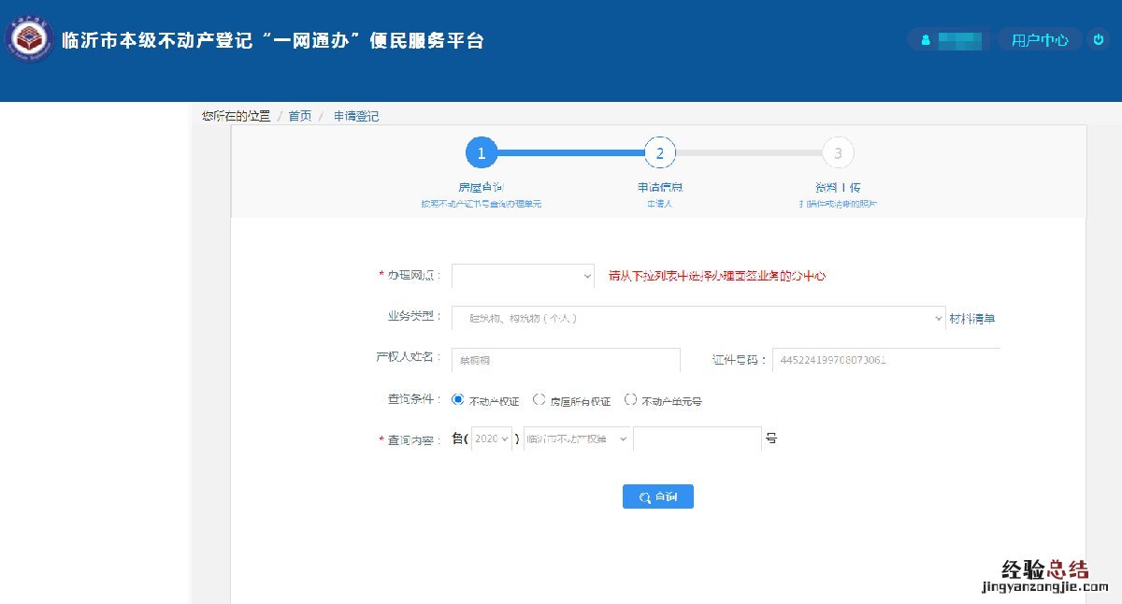This screenshot has width=1122, height=604.
Task: Click the step 2 circle indicator
Action: point(659,152)
